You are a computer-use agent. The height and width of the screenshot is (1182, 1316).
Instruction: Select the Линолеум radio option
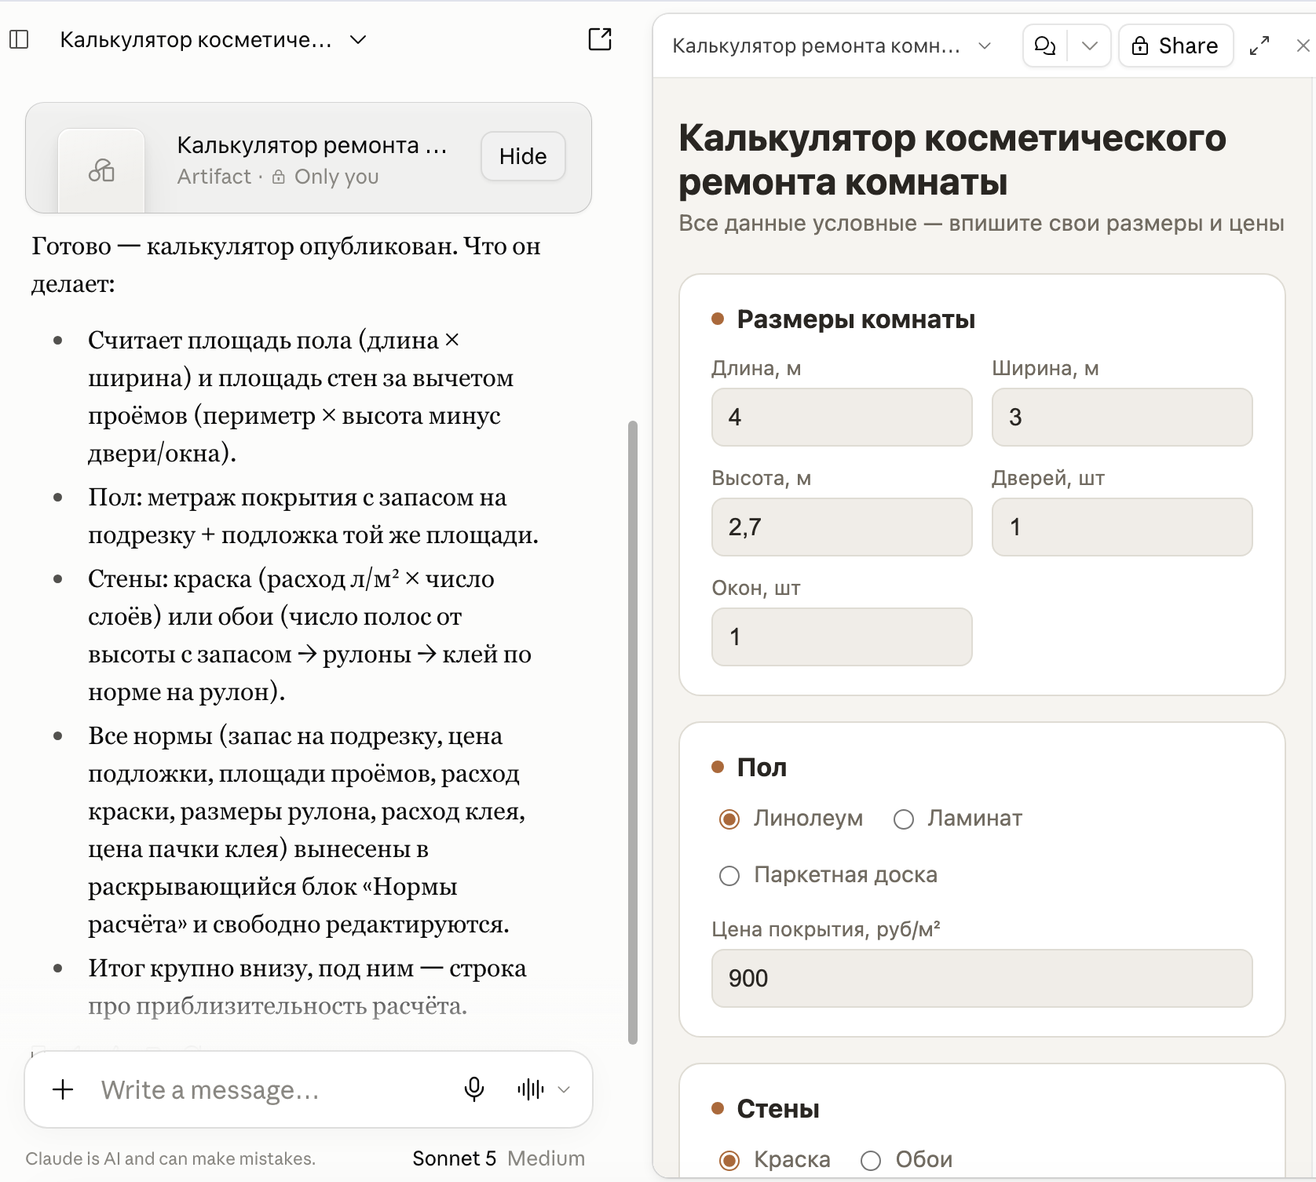click(x=729, y=819)
